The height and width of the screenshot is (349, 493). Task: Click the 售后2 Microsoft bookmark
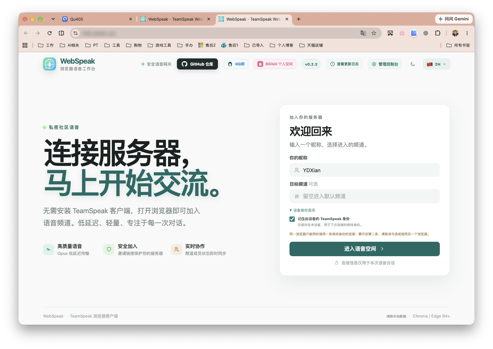pyautogui.click(x=207, y=45)
